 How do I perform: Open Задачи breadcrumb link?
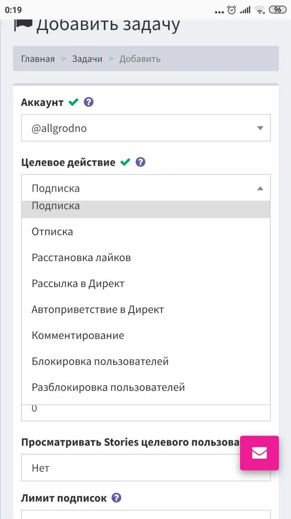87,59
